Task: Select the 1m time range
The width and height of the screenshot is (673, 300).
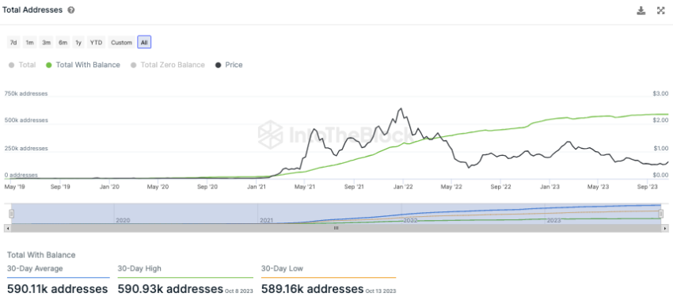Action: pos(29,43)
